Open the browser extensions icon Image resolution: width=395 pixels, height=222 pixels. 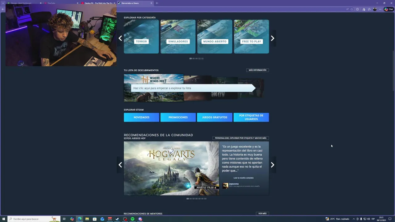coord(357,9)
